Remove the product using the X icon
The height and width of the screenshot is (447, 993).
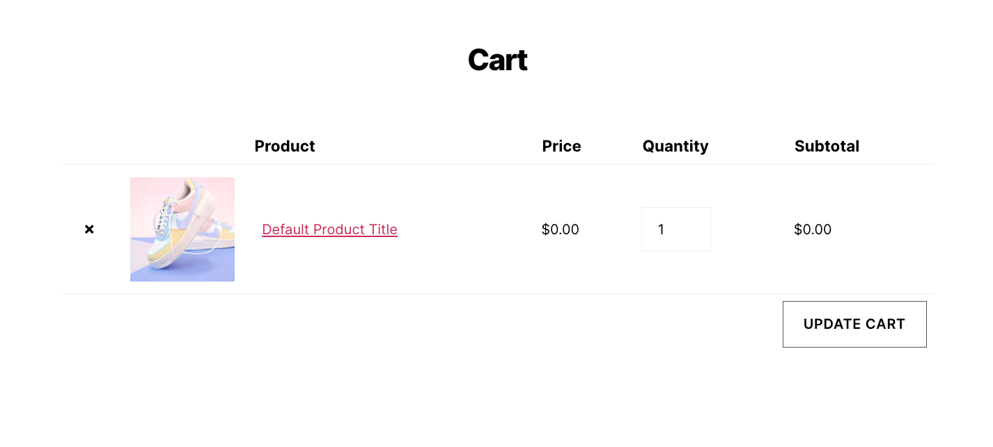[89, 229]
